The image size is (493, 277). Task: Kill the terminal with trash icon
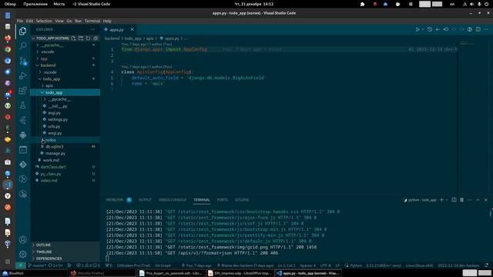point(461,200)
